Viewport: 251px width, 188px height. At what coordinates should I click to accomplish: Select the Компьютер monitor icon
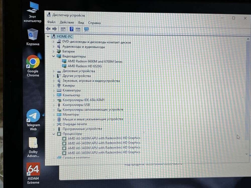[59, 95]
